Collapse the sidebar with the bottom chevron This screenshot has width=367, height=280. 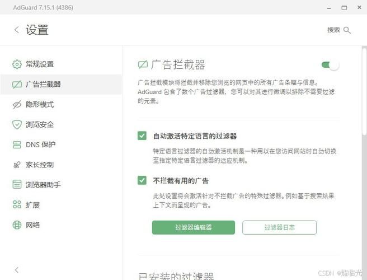pos(16,270)
